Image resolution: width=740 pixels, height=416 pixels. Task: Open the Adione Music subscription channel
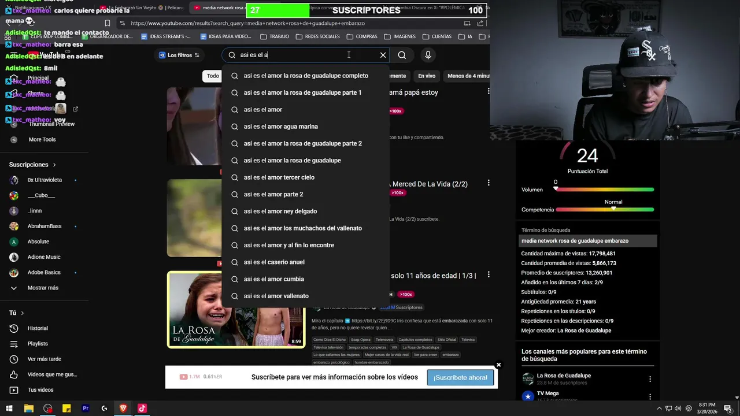[x=44, y=257]
